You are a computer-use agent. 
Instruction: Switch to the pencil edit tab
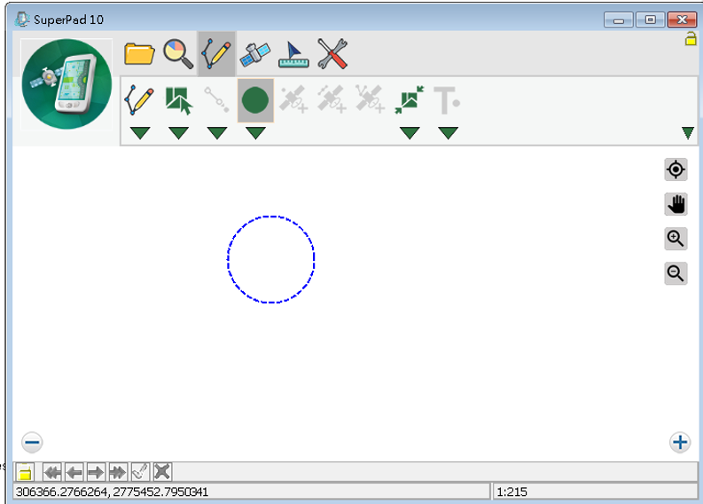(x=217, y=54)
